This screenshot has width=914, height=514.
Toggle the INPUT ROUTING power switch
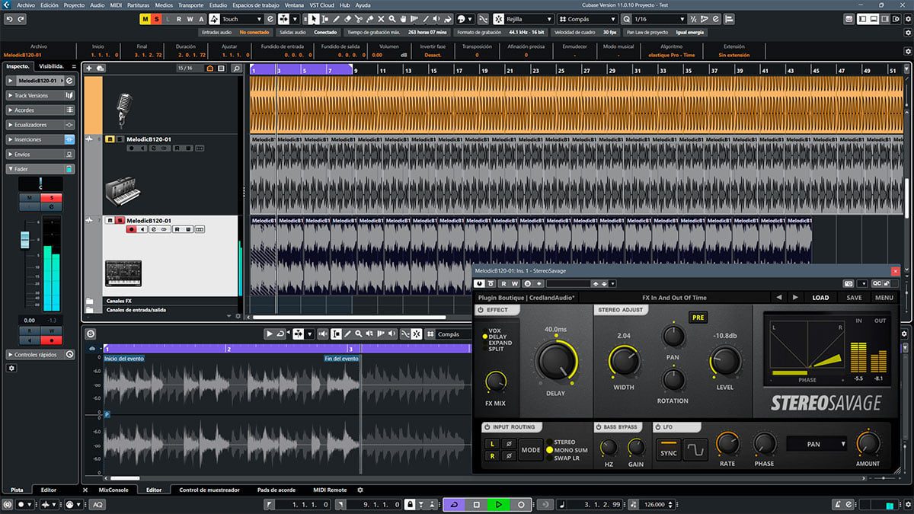(x=487, y=427)
